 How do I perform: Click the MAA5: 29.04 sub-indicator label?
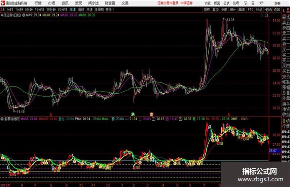[29, 119]
